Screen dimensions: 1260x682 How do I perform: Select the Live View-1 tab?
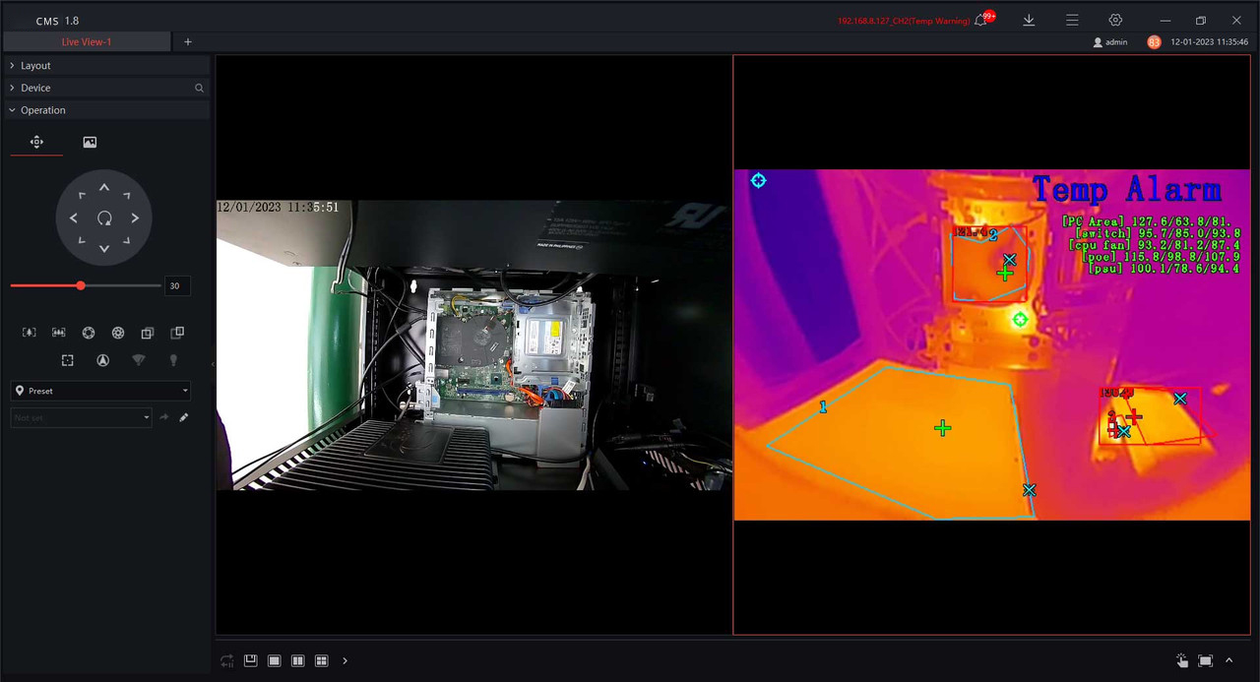point(87,42)
